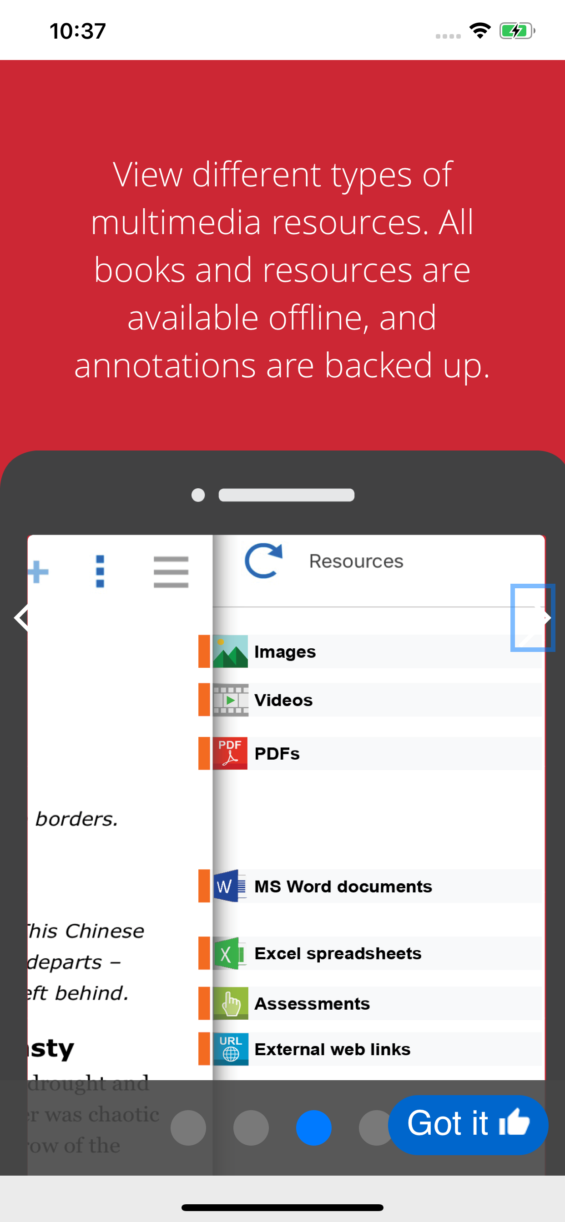Click the Videos filmstrip icon
The width and height of the screenshot is (565, 1222).
[230, 700]
